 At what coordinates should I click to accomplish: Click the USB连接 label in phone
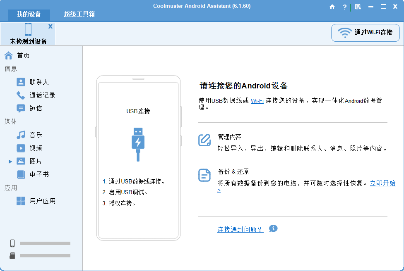(x=138, y=111)
